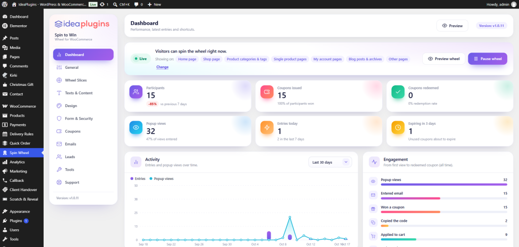Click the WordPress logo in admin bar
This screenshot has height=247, width=519.
5,4
